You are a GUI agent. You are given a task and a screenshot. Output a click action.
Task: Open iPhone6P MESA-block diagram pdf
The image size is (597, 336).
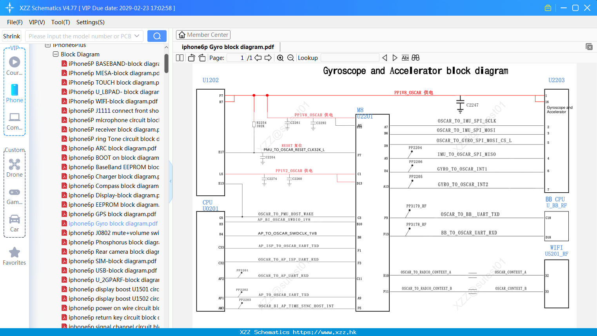pos(111,73)
